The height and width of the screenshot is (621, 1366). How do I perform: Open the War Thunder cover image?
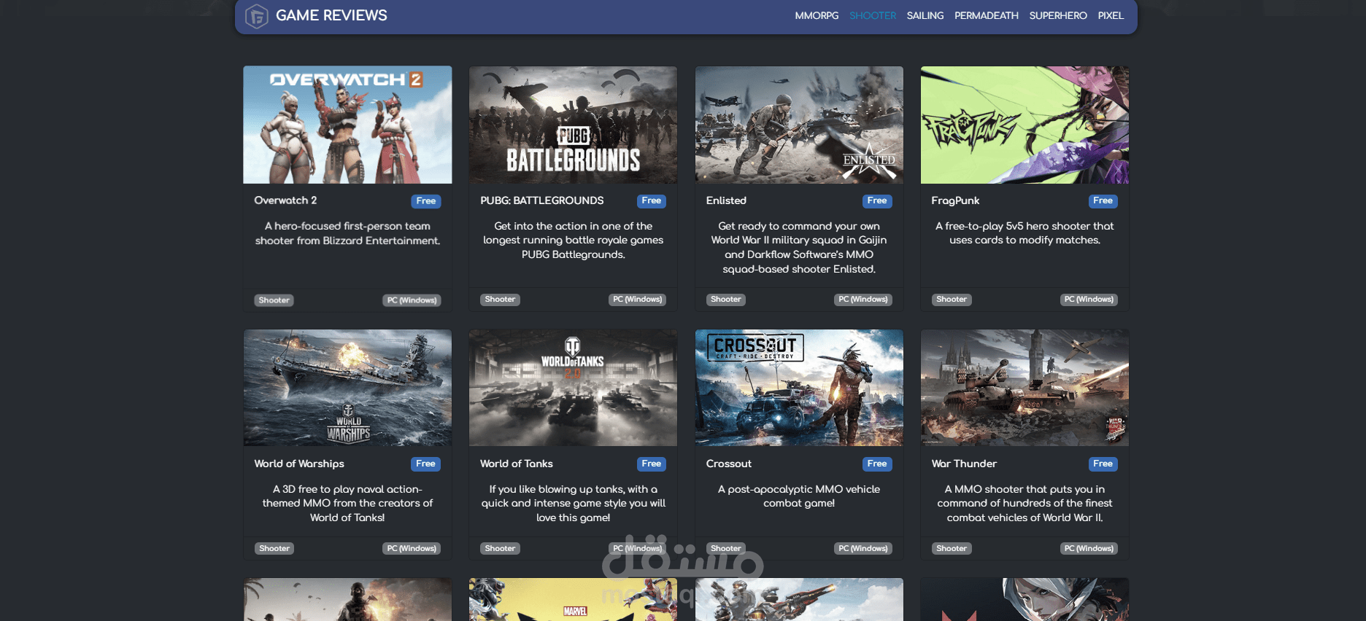pyautogui.click(x=1024, y=388)
